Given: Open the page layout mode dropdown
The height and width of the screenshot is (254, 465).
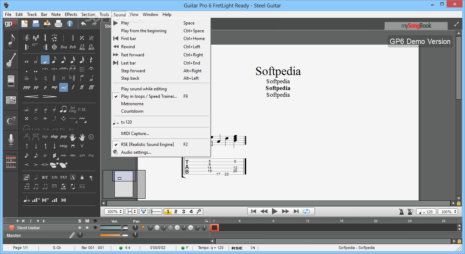Looking at the screenshot, I should (x=132, y=211).
